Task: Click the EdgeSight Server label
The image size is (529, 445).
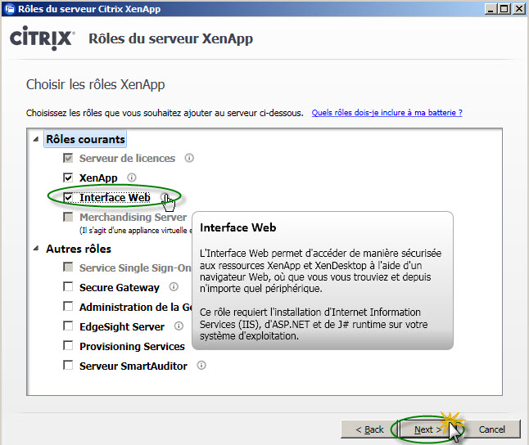Action: (122, 326)
